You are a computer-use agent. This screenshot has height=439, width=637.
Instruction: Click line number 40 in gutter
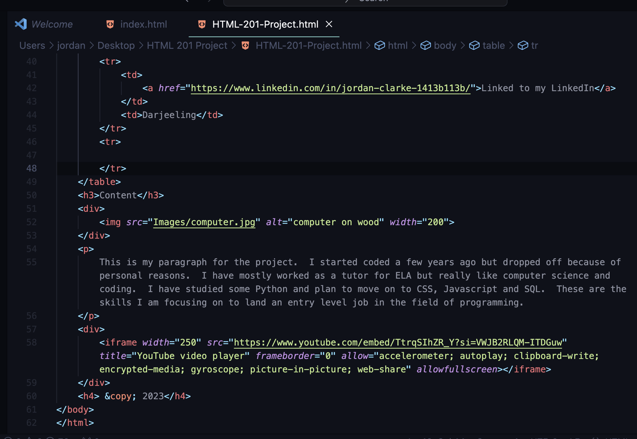coord(32,61)
